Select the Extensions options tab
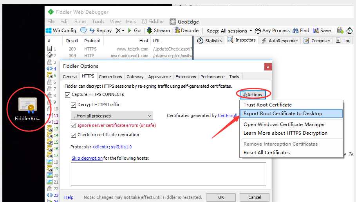Viewport: 356px width, 202px height. (186, 77)
